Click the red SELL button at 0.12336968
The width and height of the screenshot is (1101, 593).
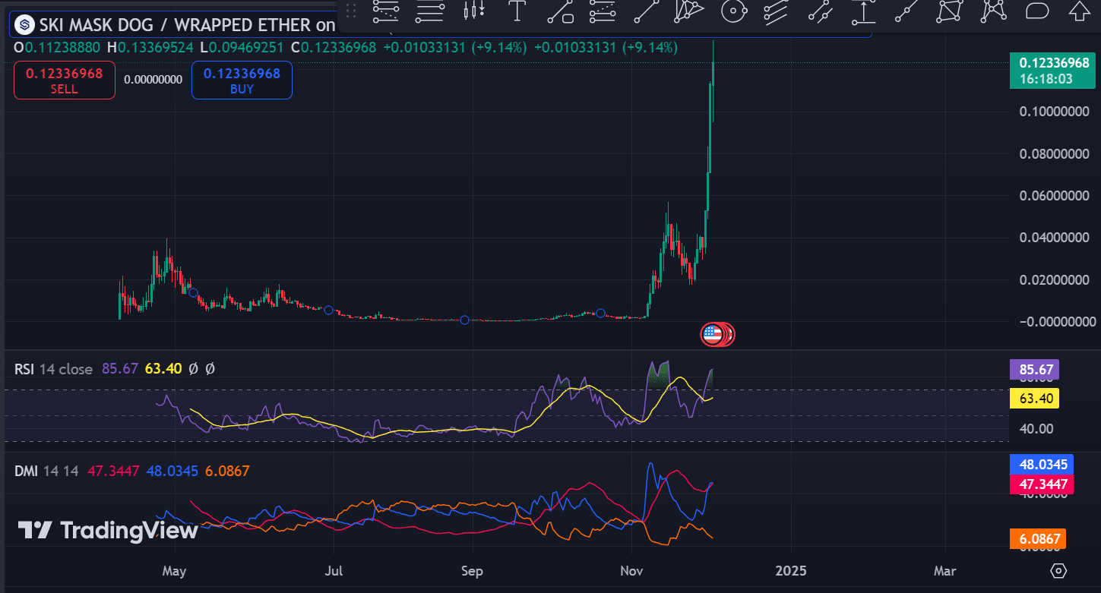pos(65,80)
